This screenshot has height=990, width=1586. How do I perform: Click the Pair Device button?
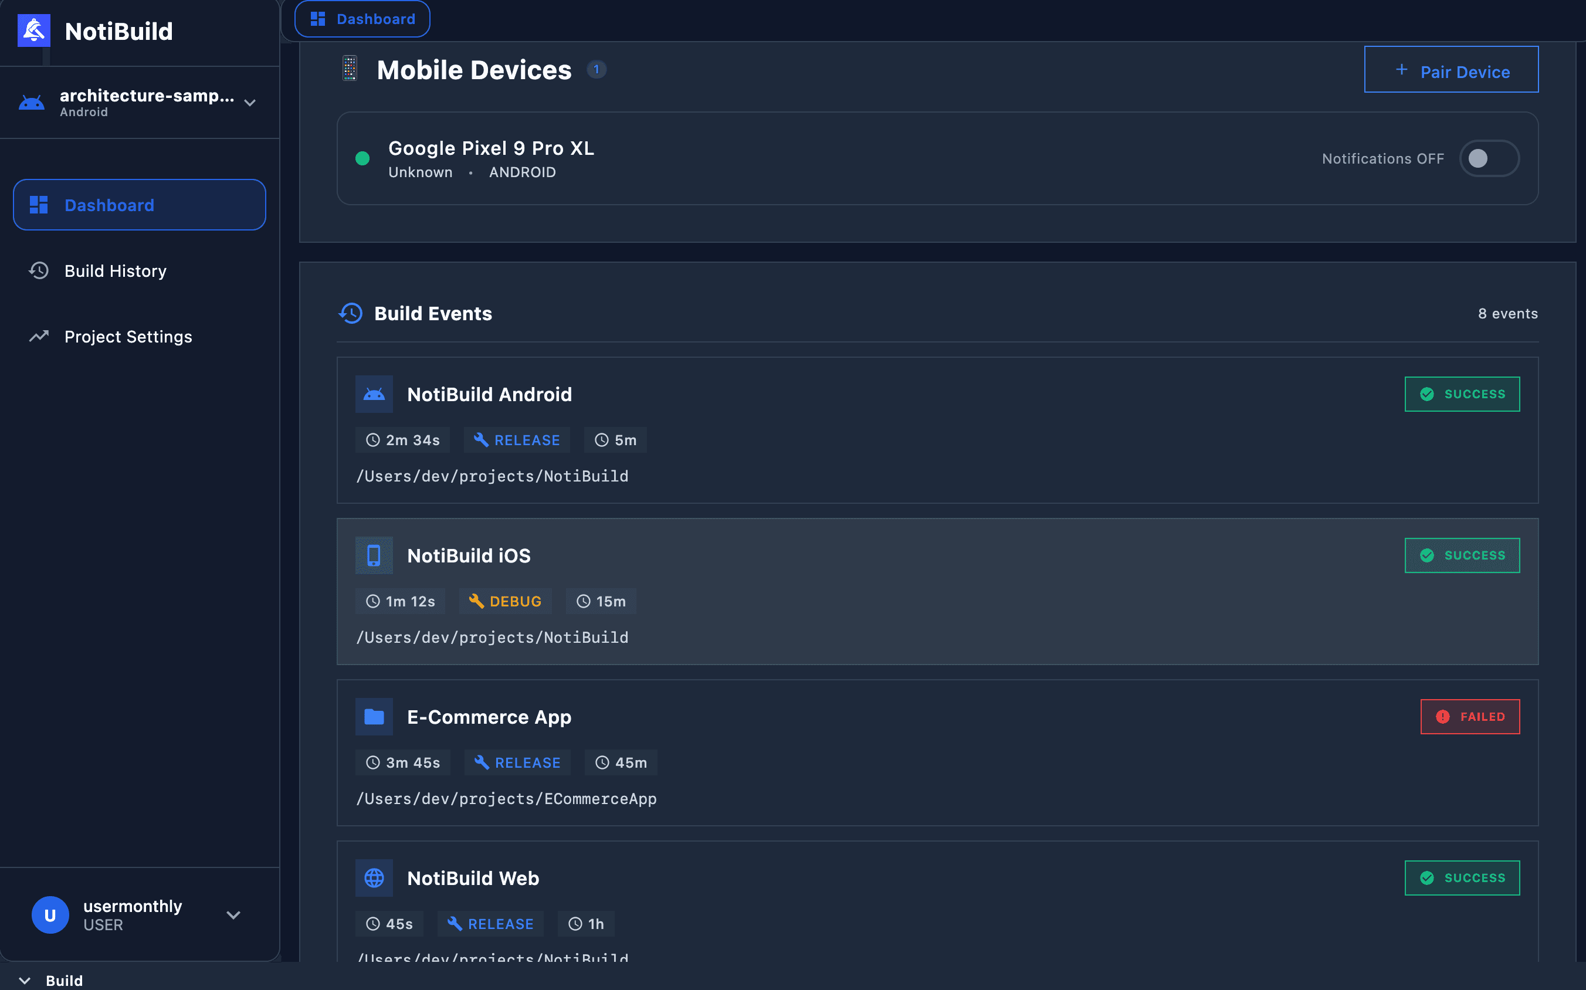tap(1451, 70)
